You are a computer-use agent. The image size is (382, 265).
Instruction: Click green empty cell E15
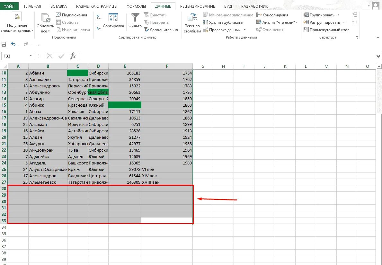click(x=125, y=105)
